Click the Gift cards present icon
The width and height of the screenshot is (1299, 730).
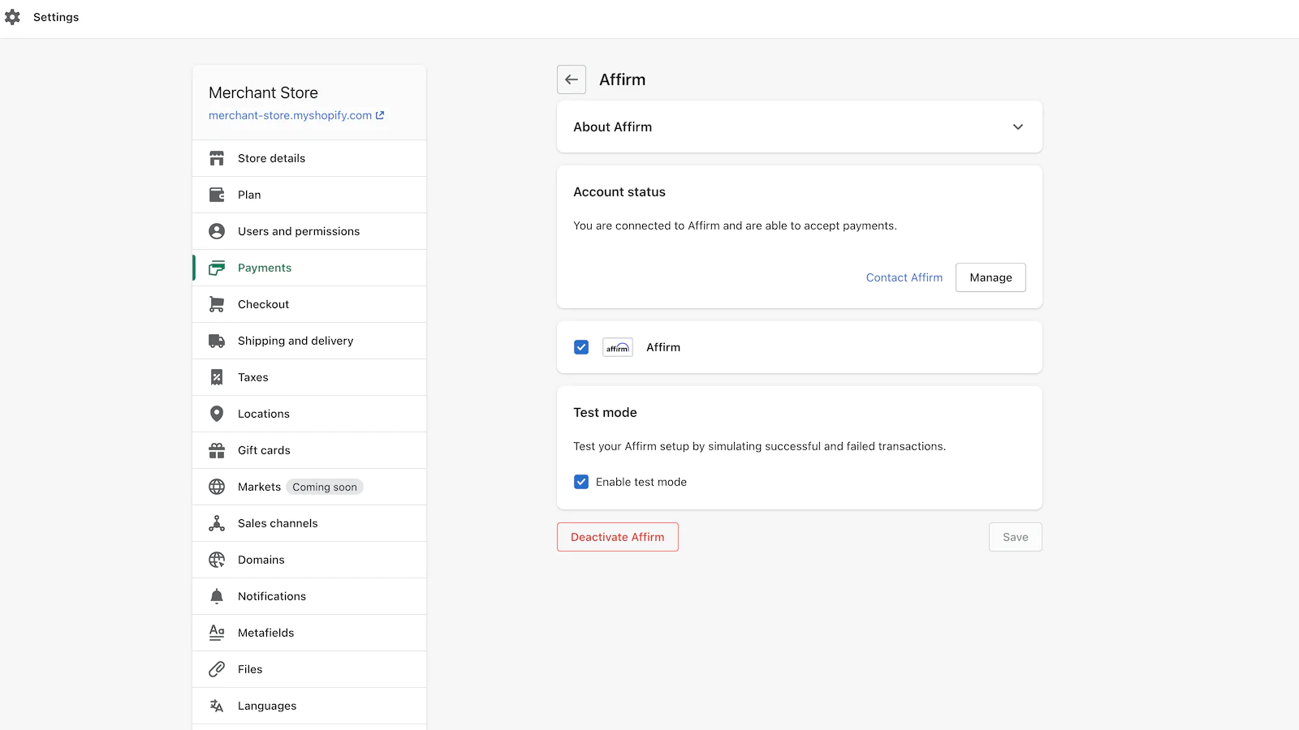pos(217,450)
